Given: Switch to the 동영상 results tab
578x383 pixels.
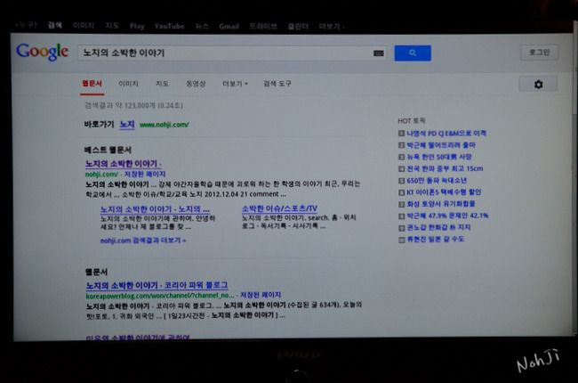Looking at the screenshot, I should coord(196,84).
